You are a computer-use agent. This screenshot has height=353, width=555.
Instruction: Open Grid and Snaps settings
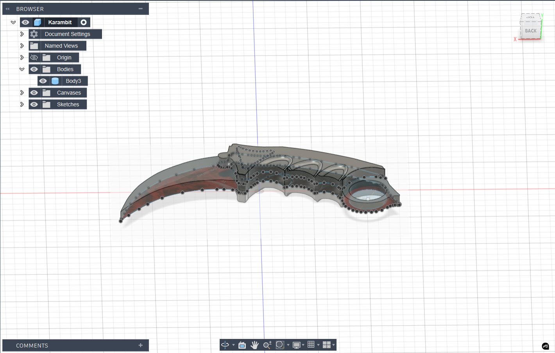pyautogui.click(x=311, y=344)
